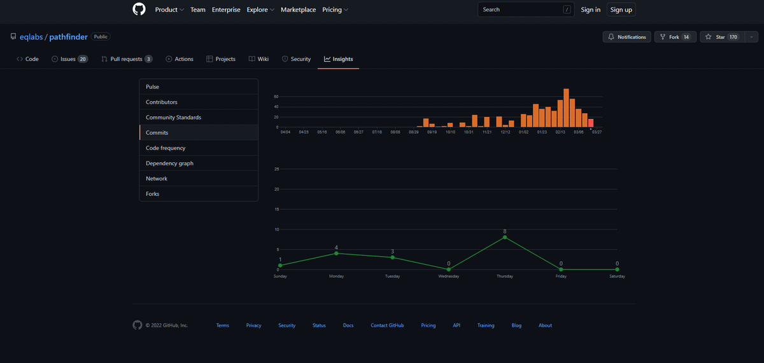Click the fork icon on Fork button
The width and height of the screenshot is (764, 363).
662,38
